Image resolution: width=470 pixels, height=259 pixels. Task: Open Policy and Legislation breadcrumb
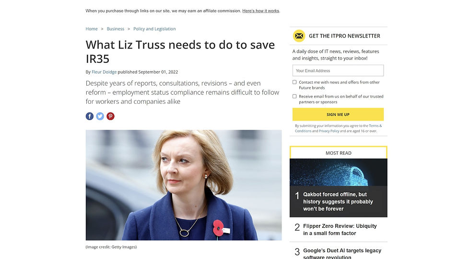(154, 29)
